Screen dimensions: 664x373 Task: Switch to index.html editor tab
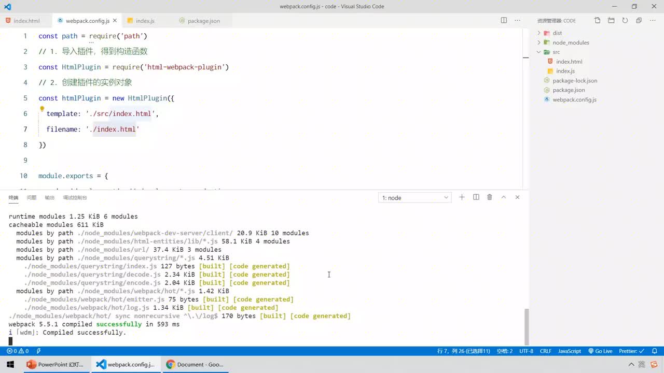tap(26, 21)
